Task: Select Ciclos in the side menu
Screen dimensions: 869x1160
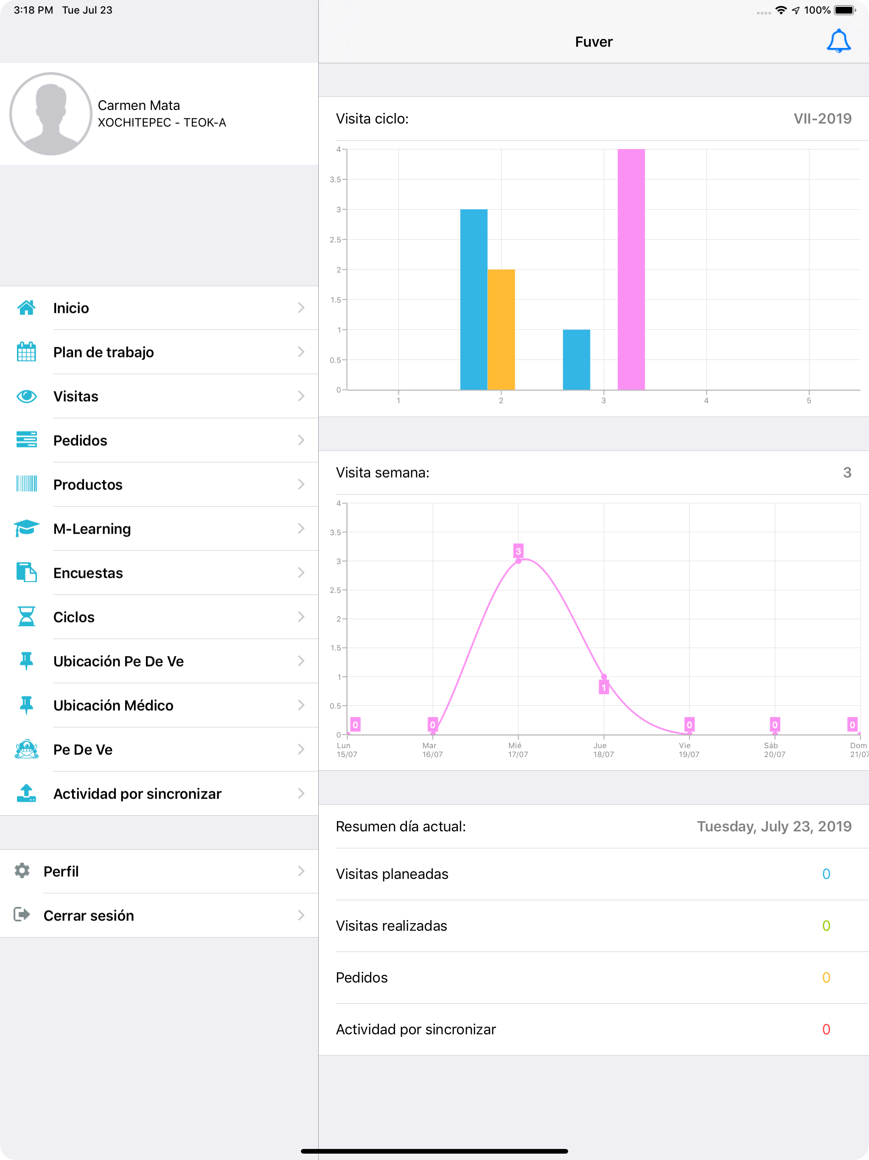Action: (x=160, y=617)
